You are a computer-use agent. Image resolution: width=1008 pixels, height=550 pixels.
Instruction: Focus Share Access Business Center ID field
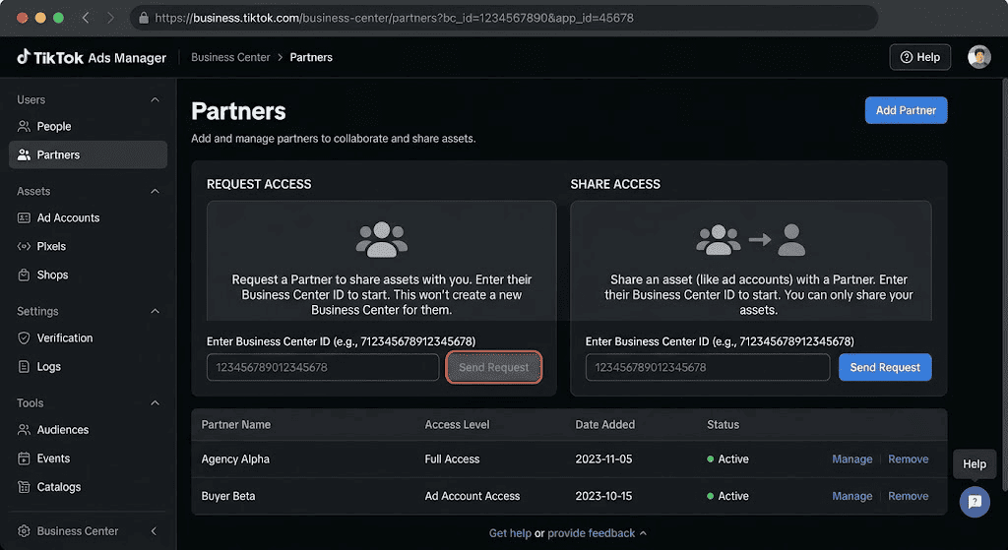pos(707,367)
